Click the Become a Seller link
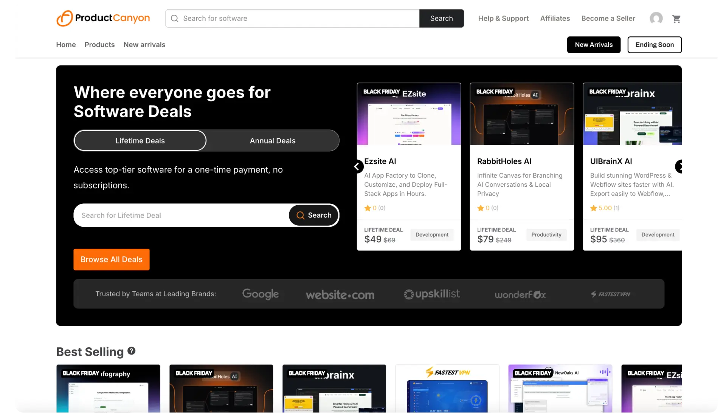Screen dimensions: 726x415 pos(608,18)
